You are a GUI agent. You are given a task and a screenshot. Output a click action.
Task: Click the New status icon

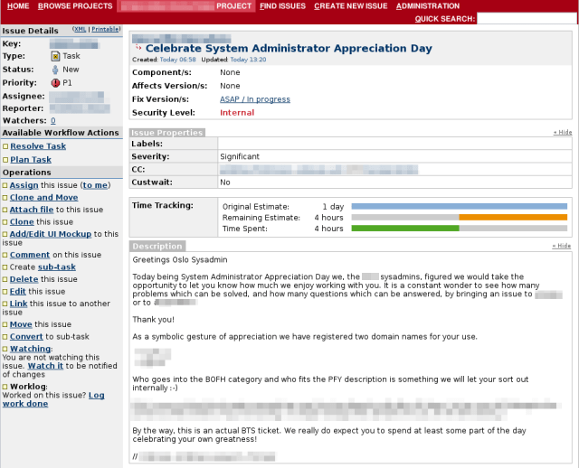tap(55, 70)
